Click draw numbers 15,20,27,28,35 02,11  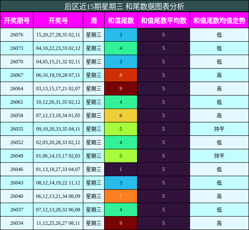(x=58, y=35)
